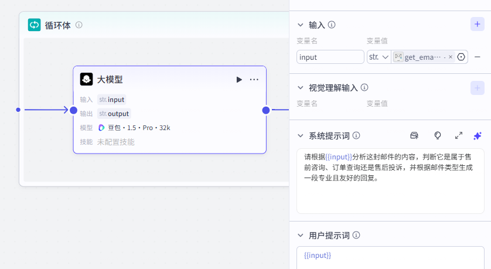Click the AI sparkle optimize prompt icon

[x=478, y=136]
